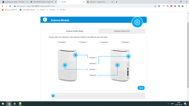Open the 5G CPE bookmark
The height and width of the screenshot is (106, 189).
(41, 10)
